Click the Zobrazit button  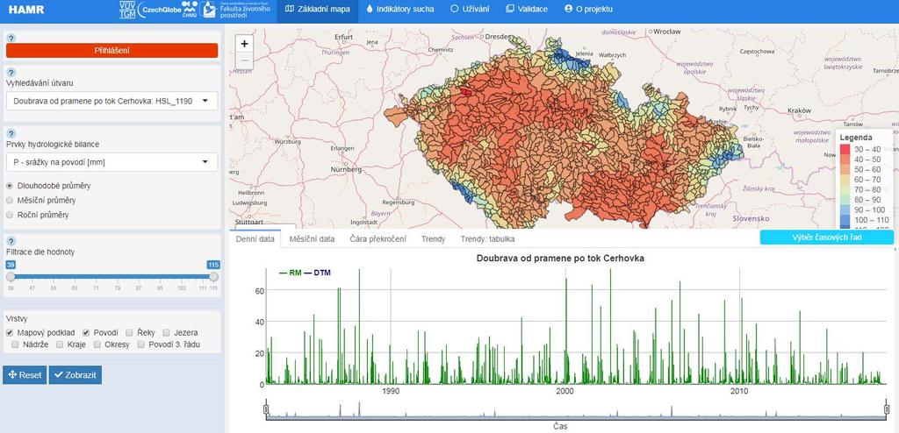click(x=76, y=375)
